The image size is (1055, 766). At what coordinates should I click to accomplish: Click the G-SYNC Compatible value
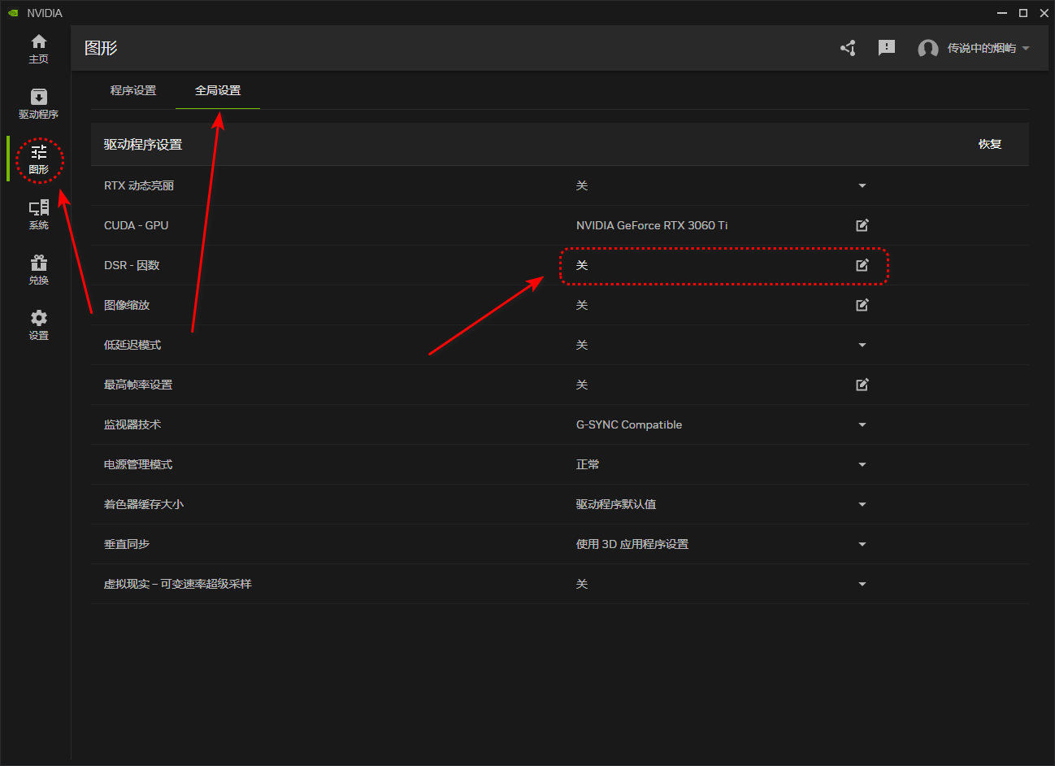(x=629, y=424)
